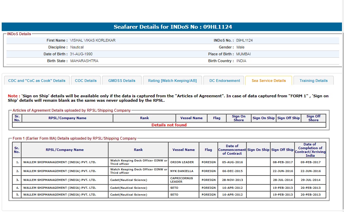The height and width of the screenshot is (212, 344).
Task: Click the CAPRICORNUS LEADER vessel cell
Action: [182, 180]
